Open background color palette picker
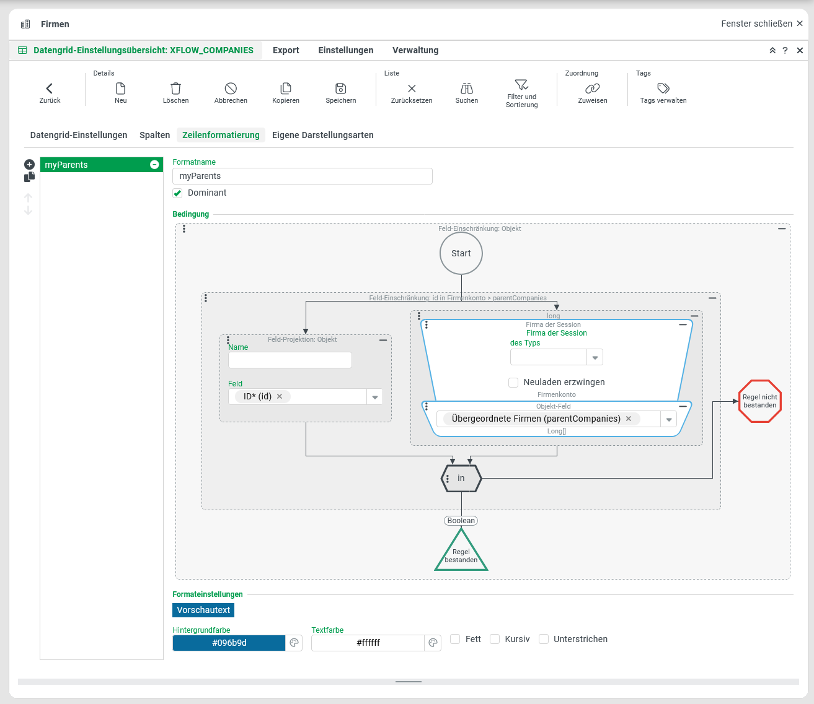Viewport: 814px width, 704px height. coord(294,643)
